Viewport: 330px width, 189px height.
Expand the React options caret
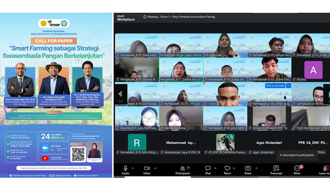pos(234,168)
